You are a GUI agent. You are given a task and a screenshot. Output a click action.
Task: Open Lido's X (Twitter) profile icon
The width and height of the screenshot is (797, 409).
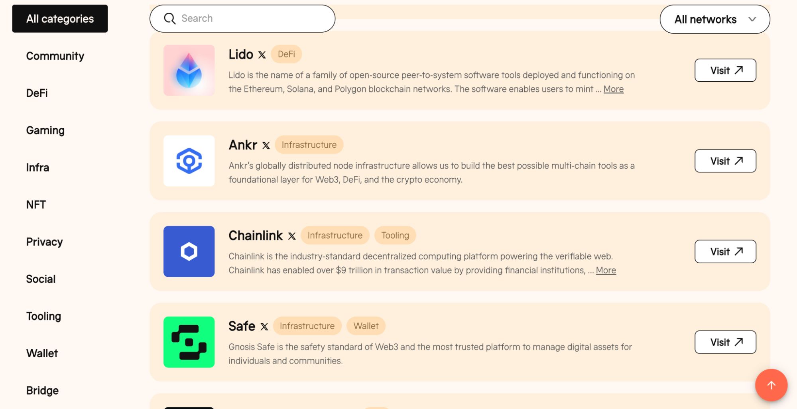point(262,55)
